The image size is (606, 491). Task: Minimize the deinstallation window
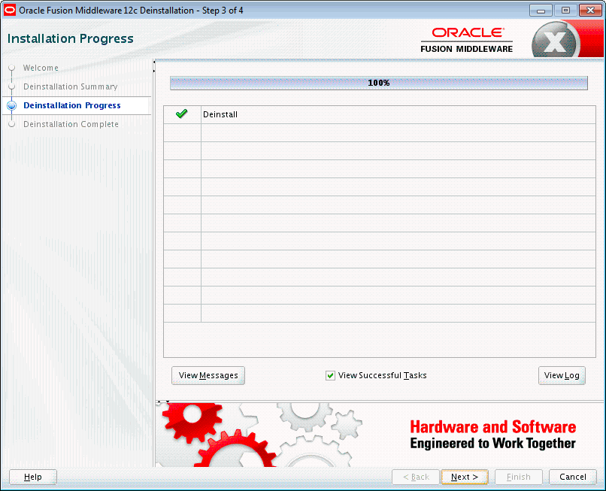pos(541,11)
